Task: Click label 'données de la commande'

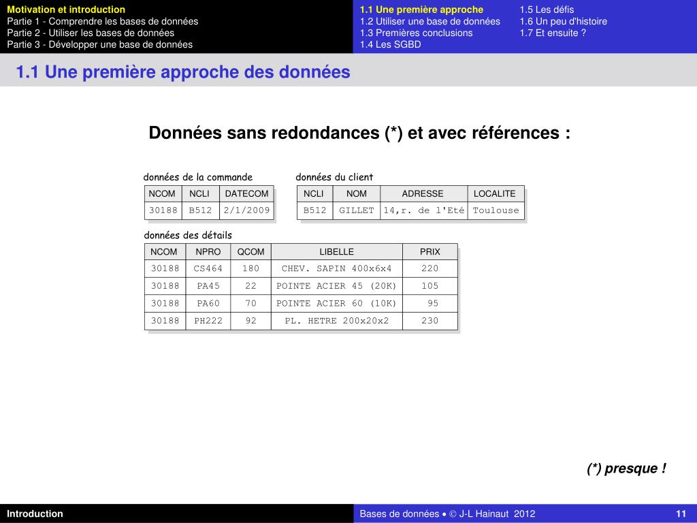Action: coord(198,177)
